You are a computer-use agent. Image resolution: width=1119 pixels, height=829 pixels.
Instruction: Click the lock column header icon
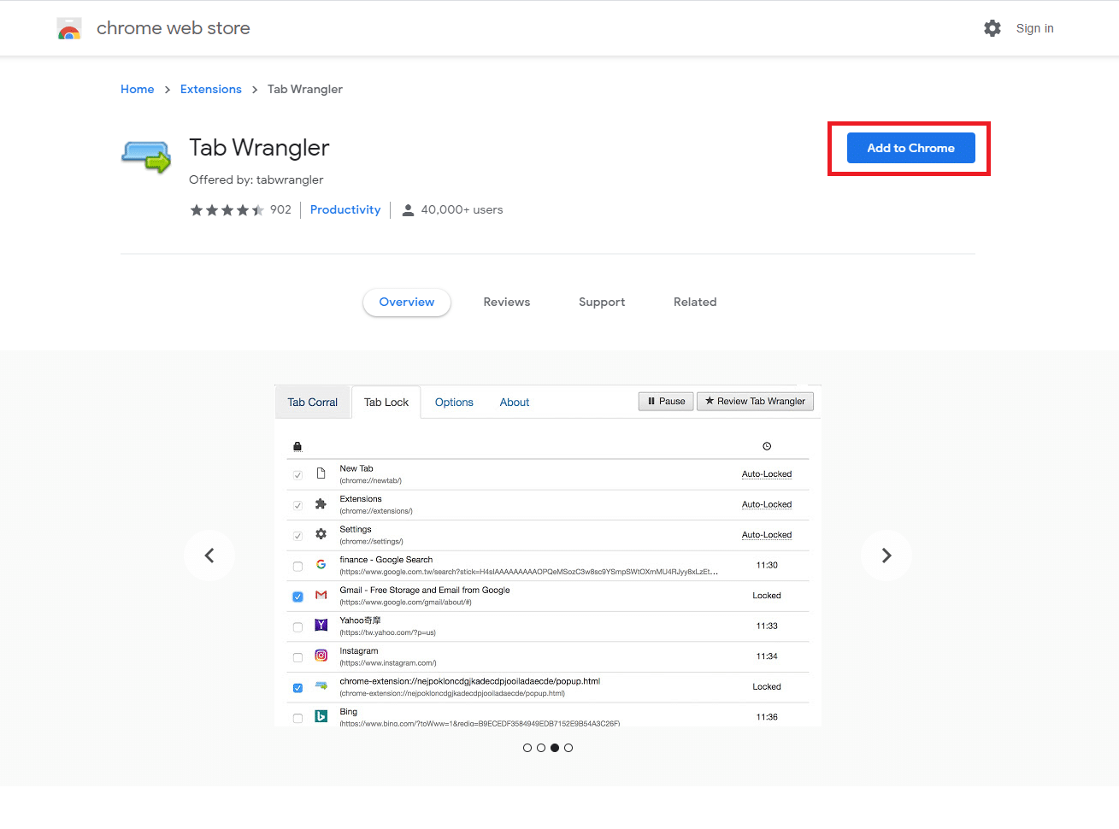297,446
